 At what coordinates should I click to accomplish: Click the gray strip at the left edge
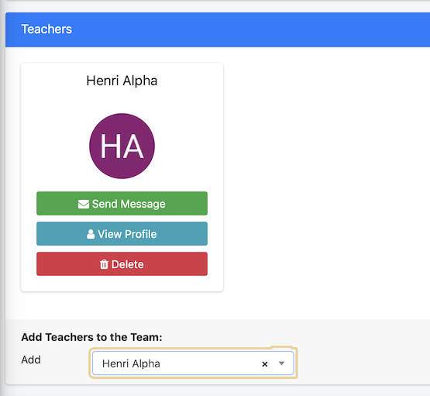tap(2, 198)
